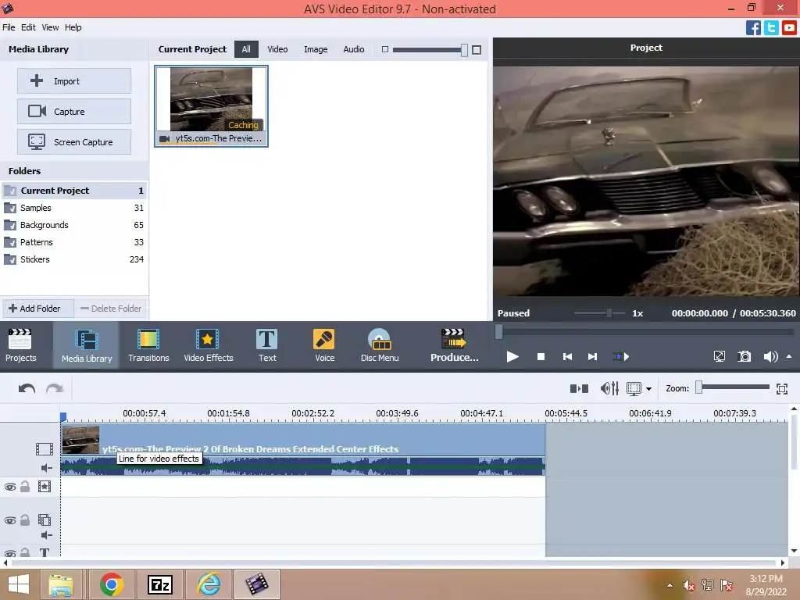
Task: Open the Edit menu
Action: [x=28, y=27]
